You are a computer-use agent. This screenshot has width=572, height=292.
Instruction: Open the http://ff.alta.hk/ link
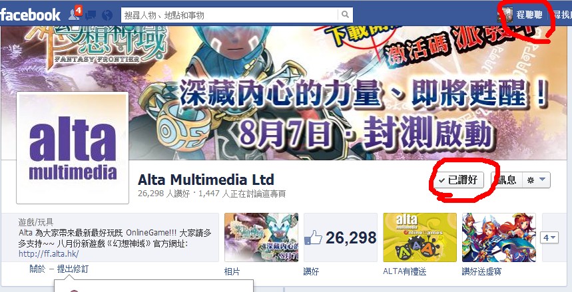[49, 253]
